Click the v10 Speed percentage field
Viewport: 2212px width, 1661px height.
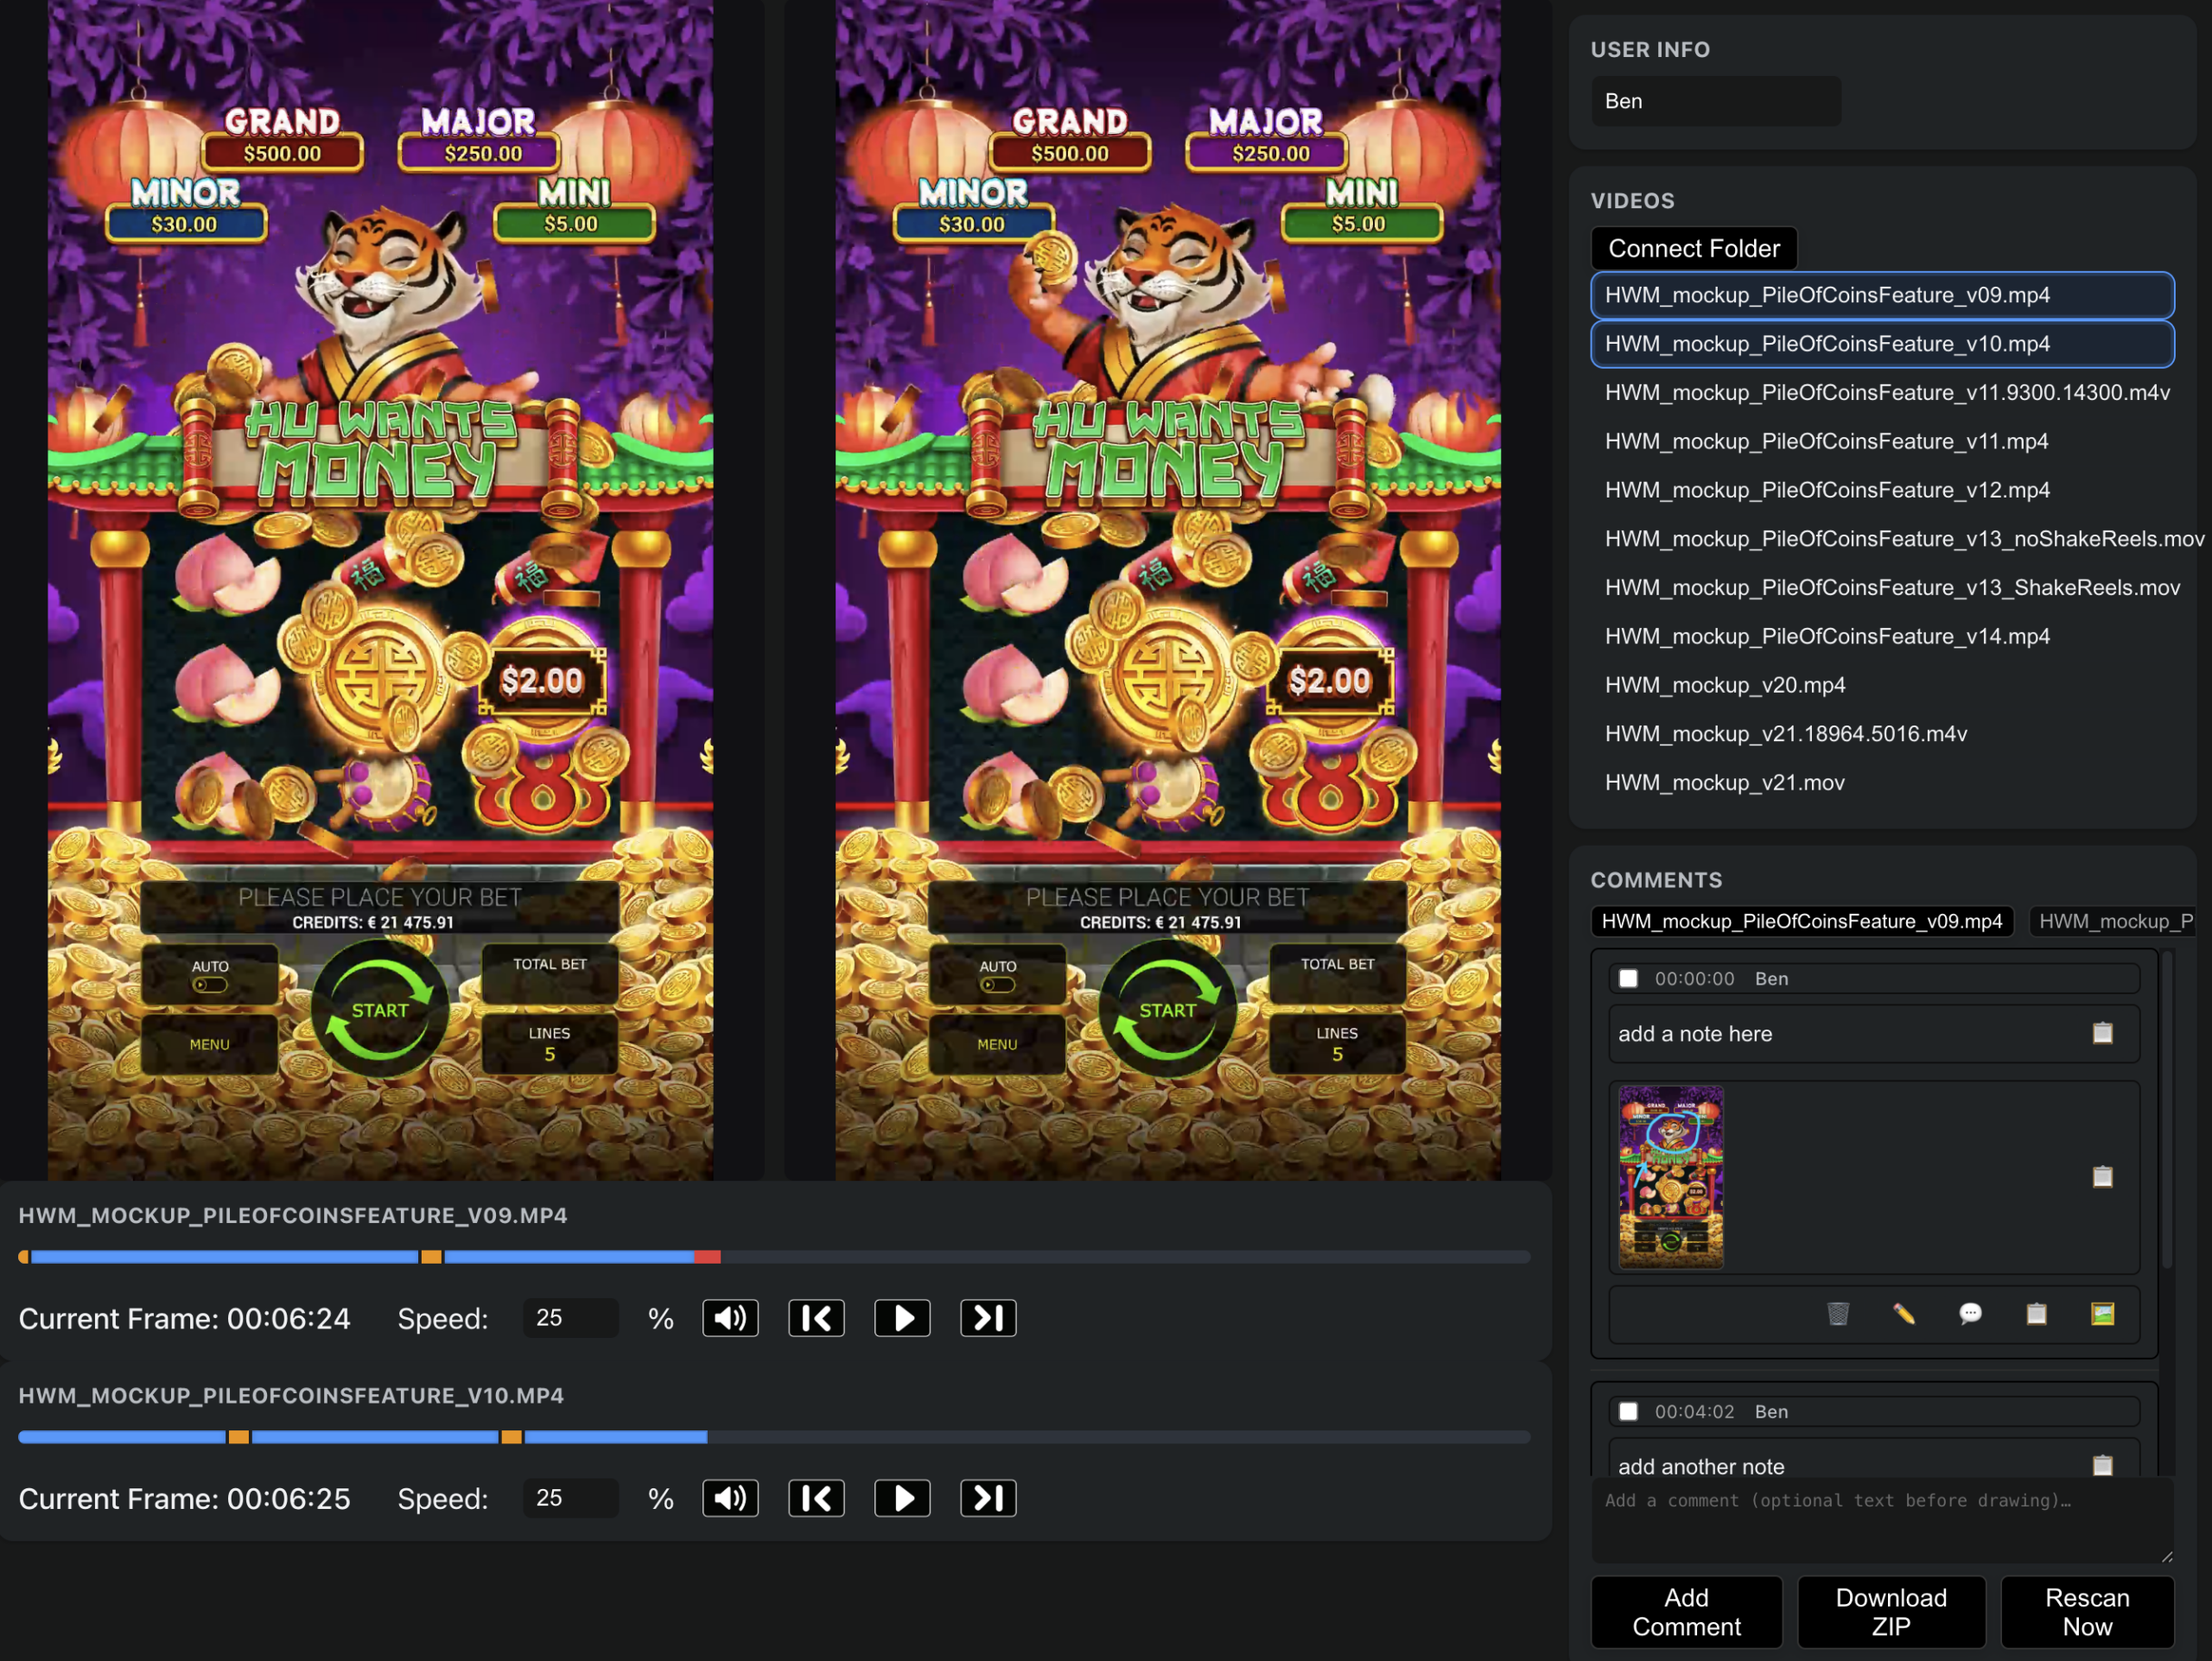click(570, 1498)
